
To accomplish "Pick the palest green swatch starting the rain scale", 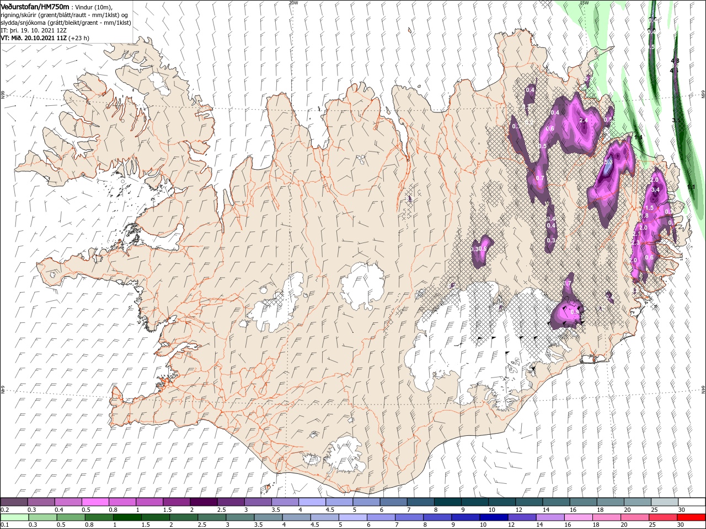I will [x=14, y=517].
